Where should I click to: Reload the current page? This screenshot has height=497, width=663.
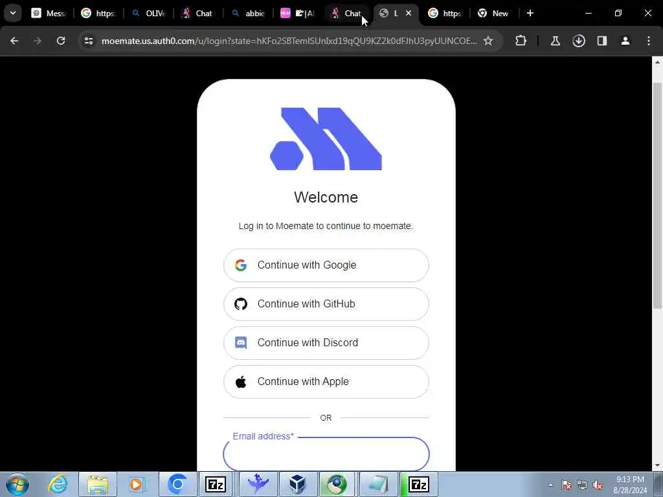click(61, 41)
